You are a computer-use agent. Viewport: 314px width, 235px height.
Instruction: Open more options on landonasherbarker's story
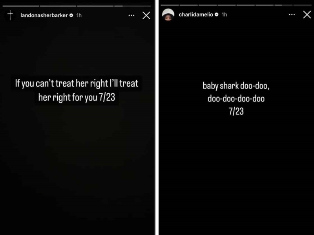[x=131, y=15]
